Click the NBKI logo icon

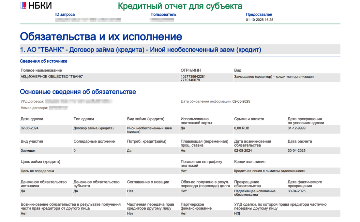tap(23, 6)
